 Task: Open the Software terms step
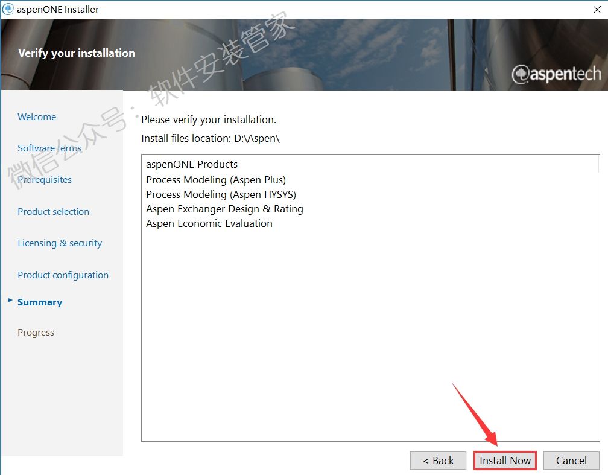[49, 148]
